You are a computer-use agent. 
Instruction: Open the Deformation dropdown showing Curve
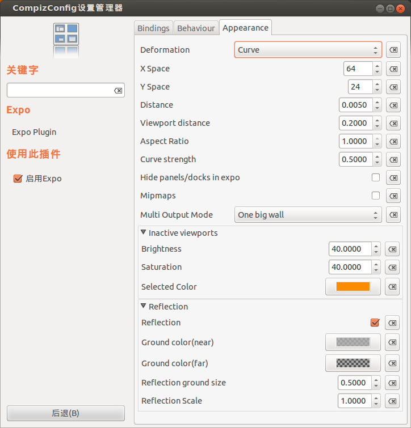308,50
